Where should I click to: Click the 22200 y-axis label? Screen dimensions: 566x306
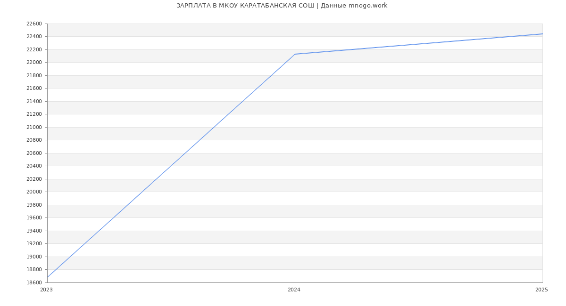click(34, 49)
